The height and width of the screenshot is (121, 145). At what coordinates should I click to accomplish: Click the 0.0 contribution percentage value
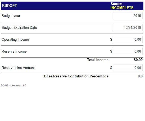140,76
